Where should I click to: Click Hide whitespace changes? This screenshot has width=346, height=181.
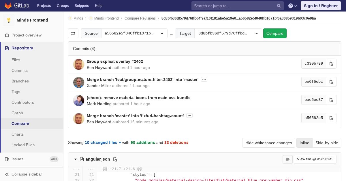click(269, 143)
